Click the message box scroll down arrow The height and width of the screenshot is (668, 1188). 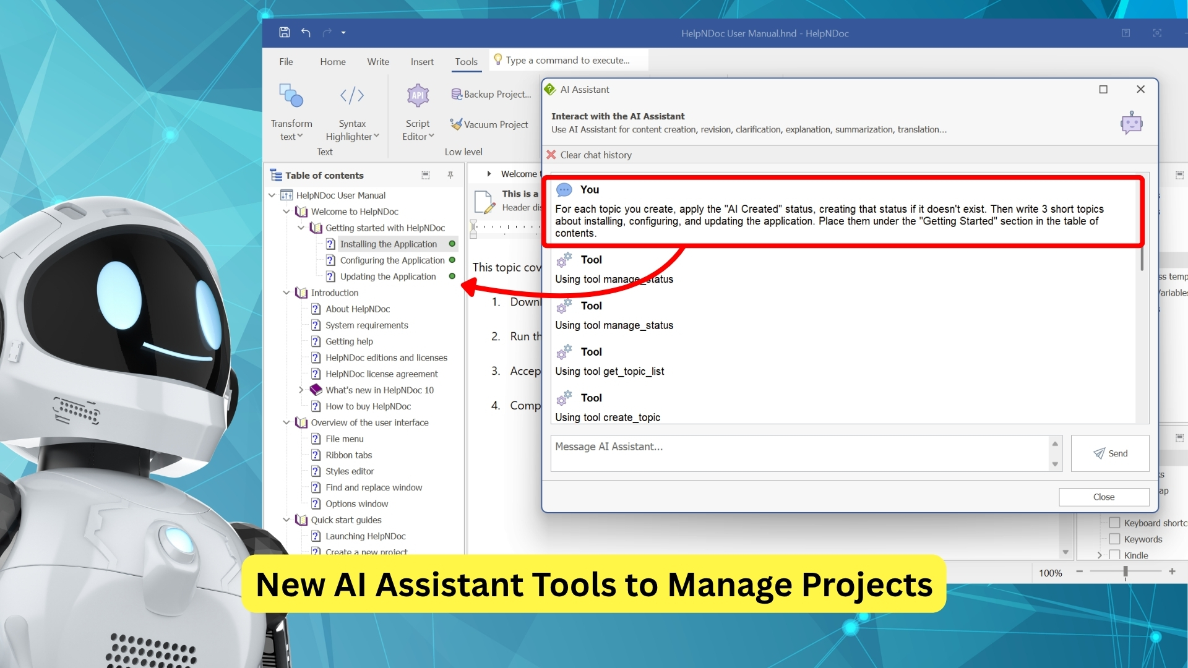point(1056,464)
